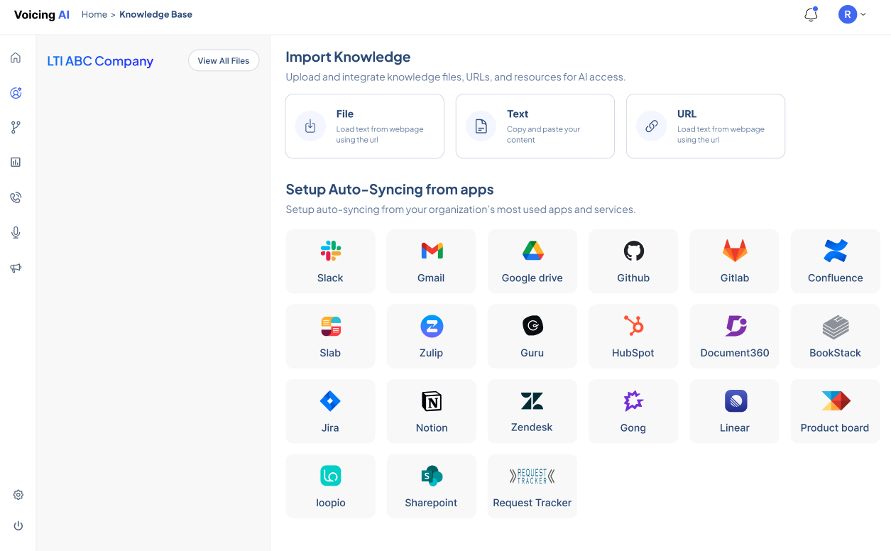891x551 pixels.
Task: Select the URL import card
Action: tap(706, 126)
